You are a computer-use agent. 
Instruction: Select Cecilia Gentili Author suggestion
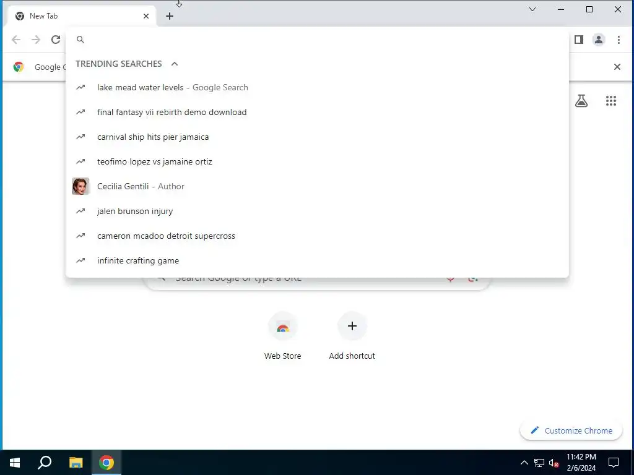click(317, 186)
